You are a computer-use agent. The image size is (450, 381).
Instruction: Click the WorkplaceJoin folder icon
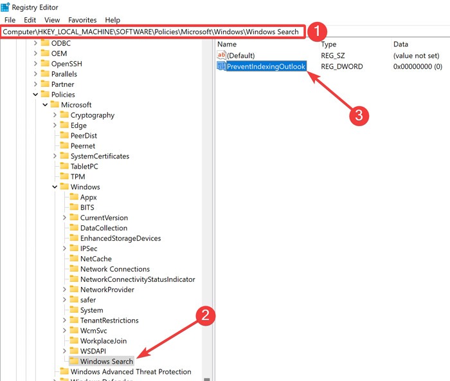75,340
